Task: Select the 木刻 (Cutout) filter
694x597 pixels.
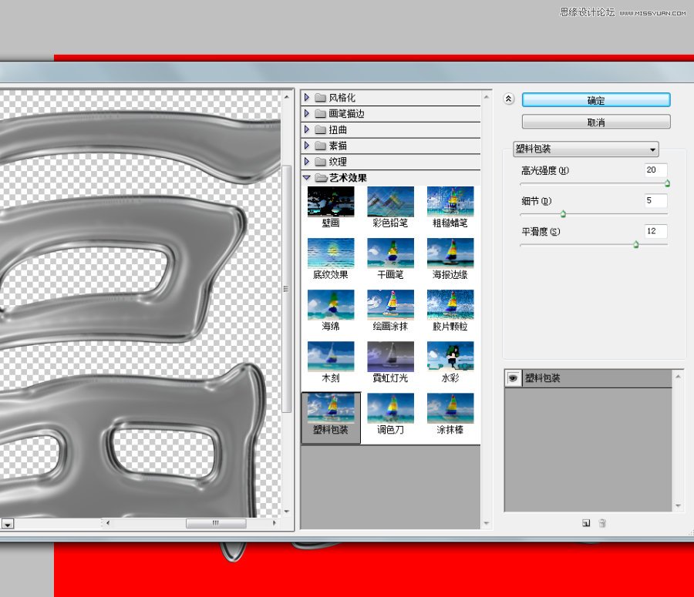Action: click(x=330, y=356)
